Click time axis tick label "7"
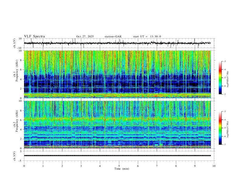Viewport: 241px width, 186px height. (x=157, y=166)
